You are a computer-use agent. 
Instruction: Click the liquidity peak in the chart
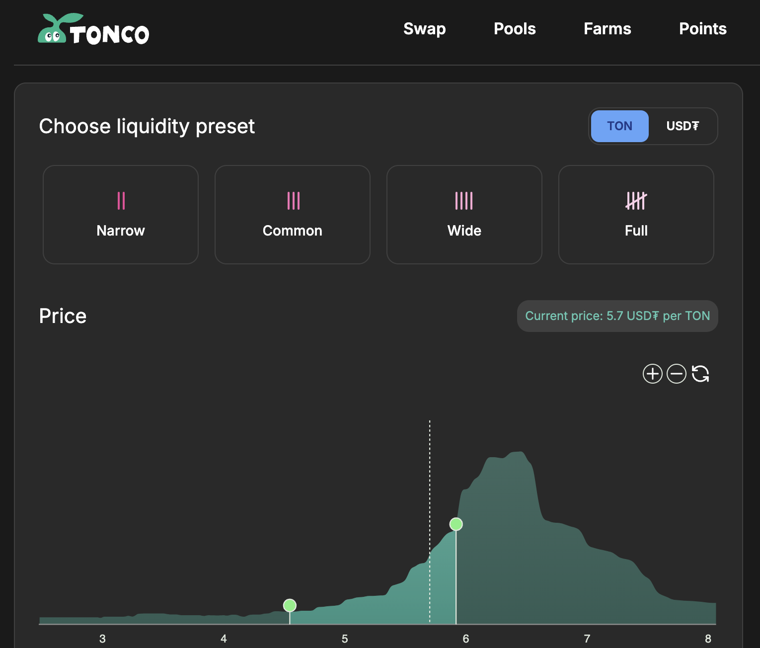coord(517,455)
